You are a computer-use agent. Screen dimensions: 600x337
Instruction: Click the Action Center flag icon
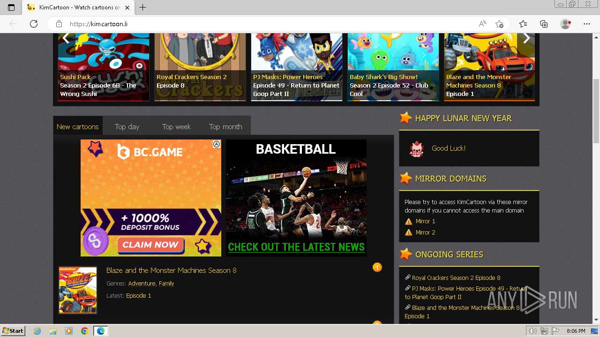tap(555, 331)
